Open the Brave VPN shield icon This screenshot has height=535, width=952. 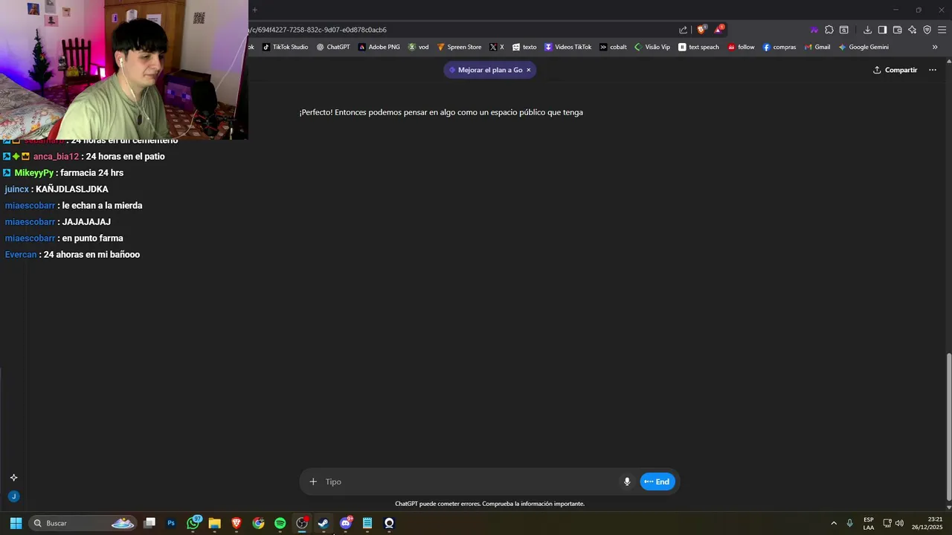pyautogui.click(x=927, y=30)
